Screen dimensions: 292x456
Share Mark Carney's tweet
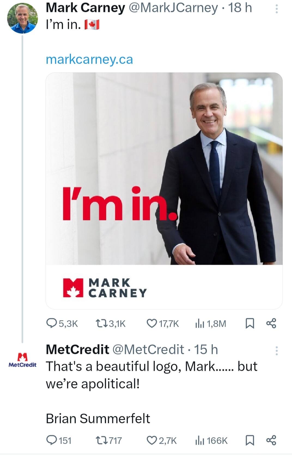[x=271, y=323]
